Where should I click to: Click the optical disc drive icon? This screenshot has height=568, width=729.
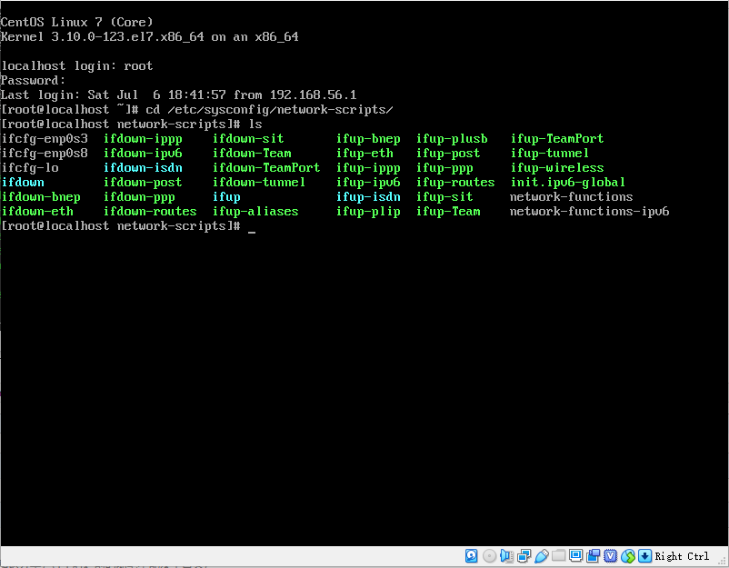pos(489,555)
